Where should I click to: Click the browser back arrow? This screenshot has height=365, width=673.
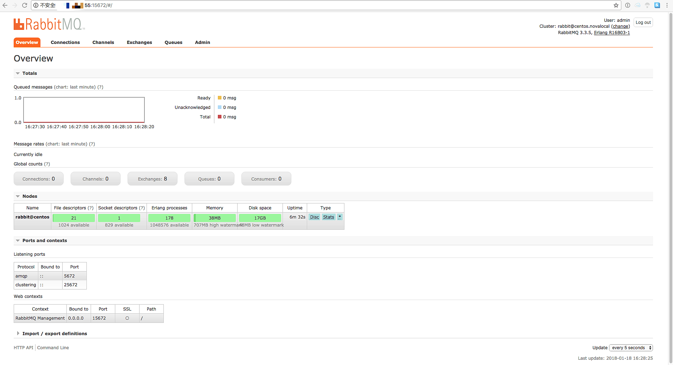(x=5, y=5)
